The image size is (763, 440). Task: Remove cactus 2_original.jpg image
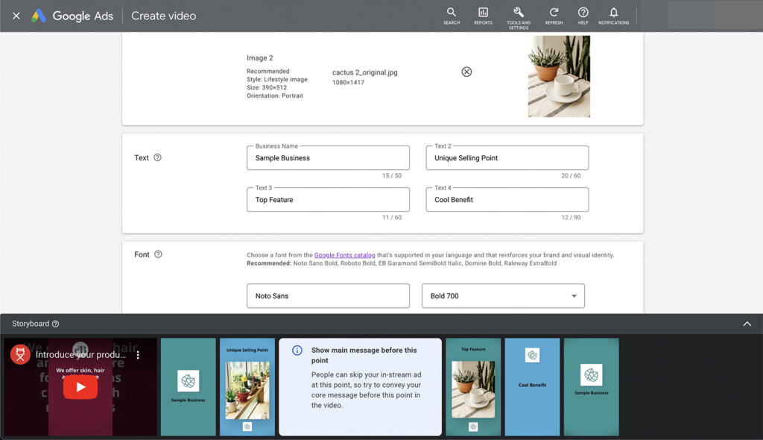pos(466,72)
